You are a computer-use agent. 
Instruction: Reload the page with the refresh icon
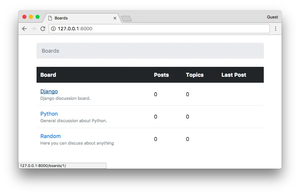pyautogui.click(x=42, y=29)
